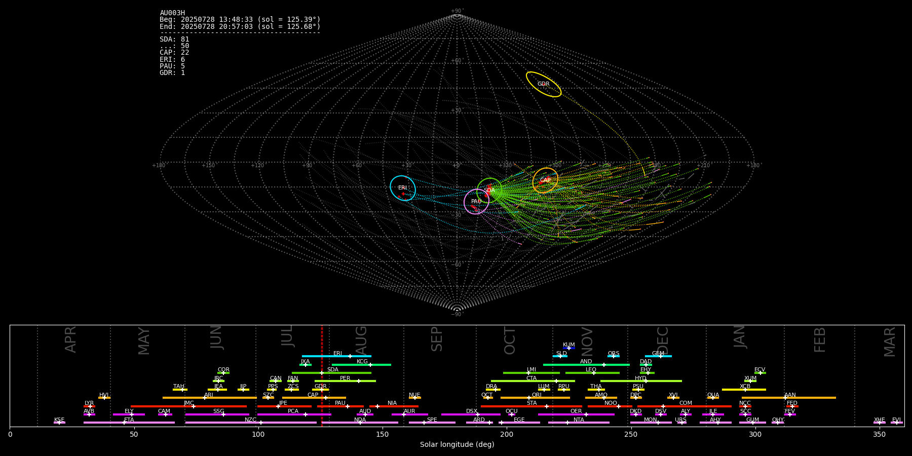Click the PER shower bar in timeline

[x=345, y=381]
